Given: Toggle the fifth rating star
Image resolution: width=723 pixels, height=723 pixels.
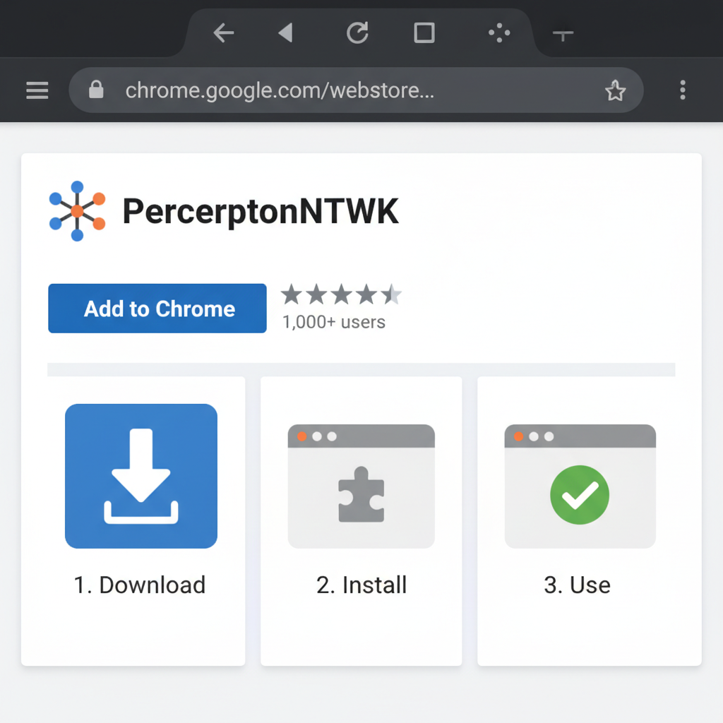Looking at the screenshot, I should tap(390, 294).
